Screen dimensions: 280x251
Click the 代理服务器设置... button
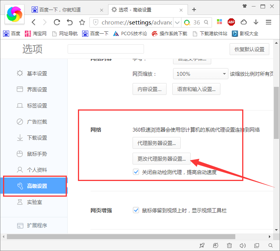(157, 143)
